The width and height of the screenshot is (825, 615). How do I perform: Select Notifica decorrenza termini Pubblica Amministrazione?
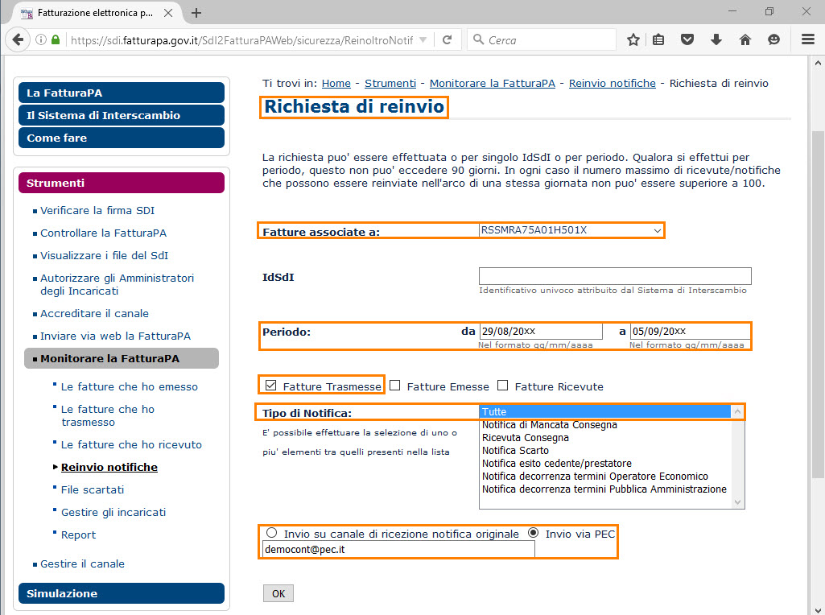point(605,489)
